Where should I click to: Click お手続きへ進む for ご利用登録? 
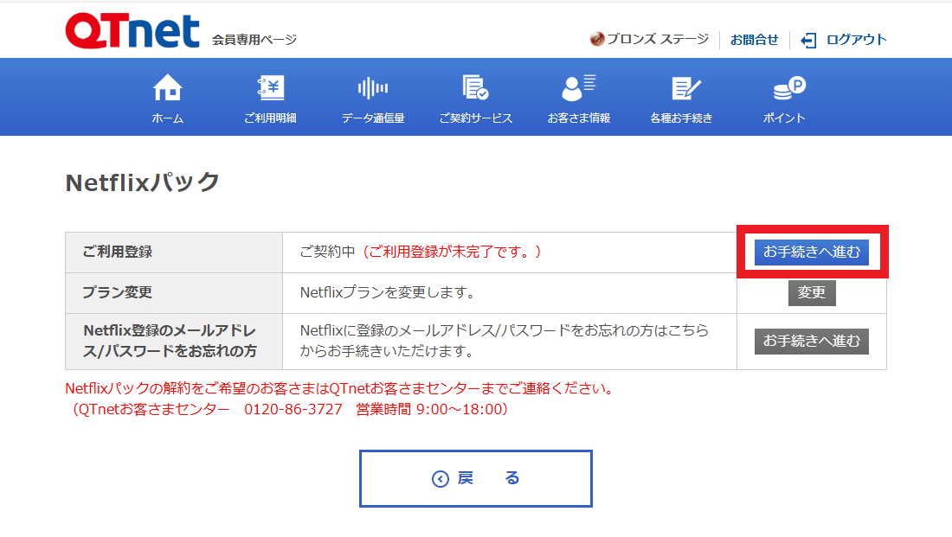point(812,252)
